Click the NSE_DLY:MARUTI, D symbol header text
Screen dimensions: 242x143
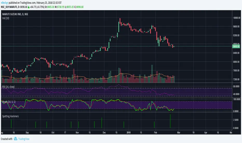tap(10, 7)
